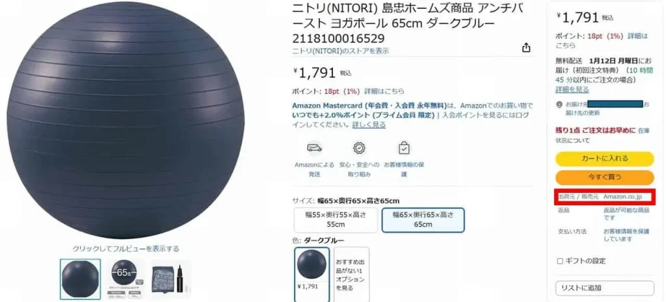Open the 詳しく見る Mastercard link
This screenshot has height=302, width=666.
[x=369, y=125]
